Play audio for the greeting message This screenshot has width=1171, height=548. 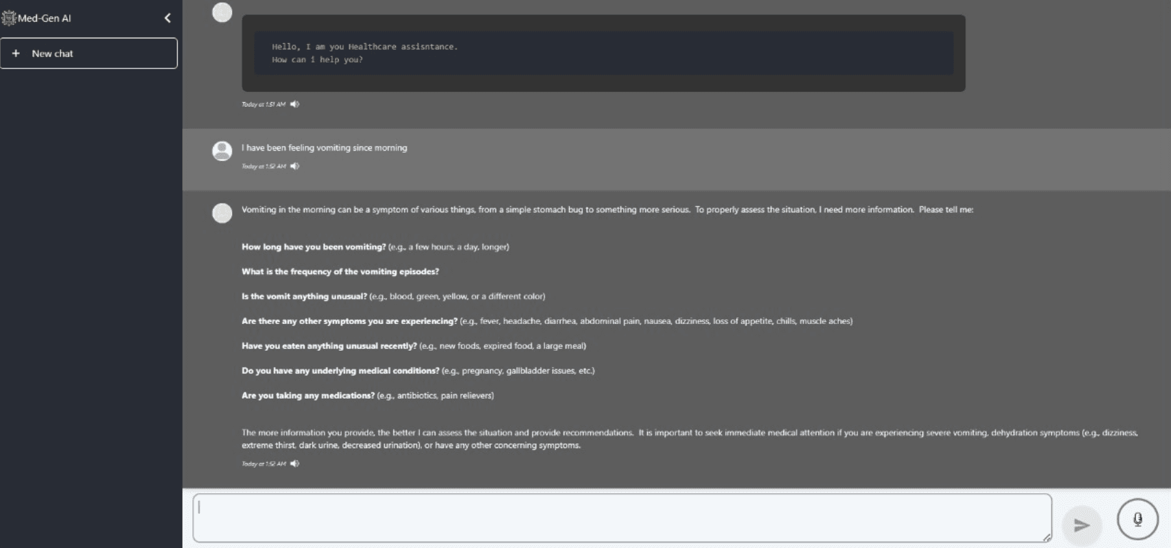click(294, 104)
